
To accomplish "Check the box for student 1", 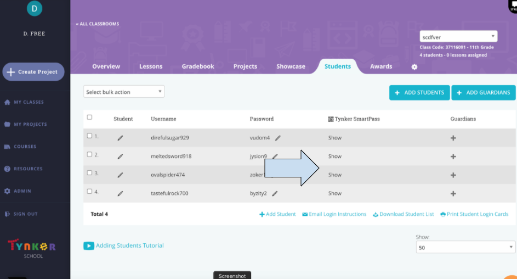I will 89,136.
